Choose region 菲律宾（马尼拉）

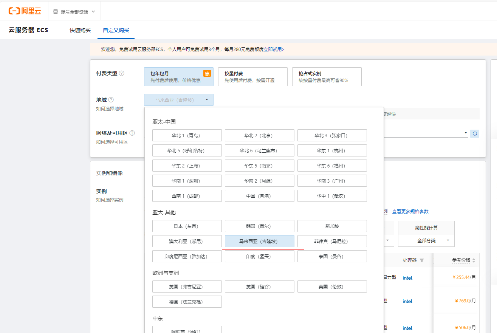click(x=332, y=241)
